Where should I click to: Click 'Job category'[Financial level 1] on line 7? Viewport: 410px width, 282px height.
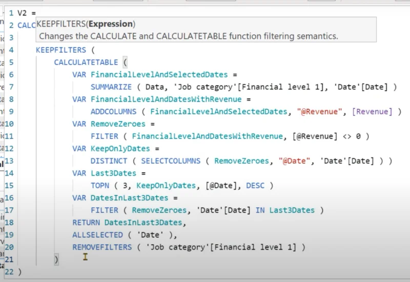[248, 87]
